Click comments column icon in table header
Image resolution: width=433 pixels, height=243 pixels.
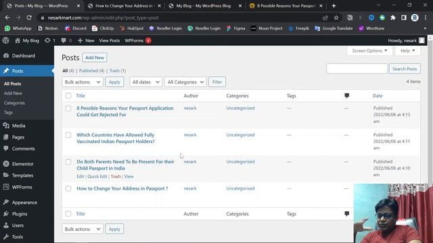(347, 96)
